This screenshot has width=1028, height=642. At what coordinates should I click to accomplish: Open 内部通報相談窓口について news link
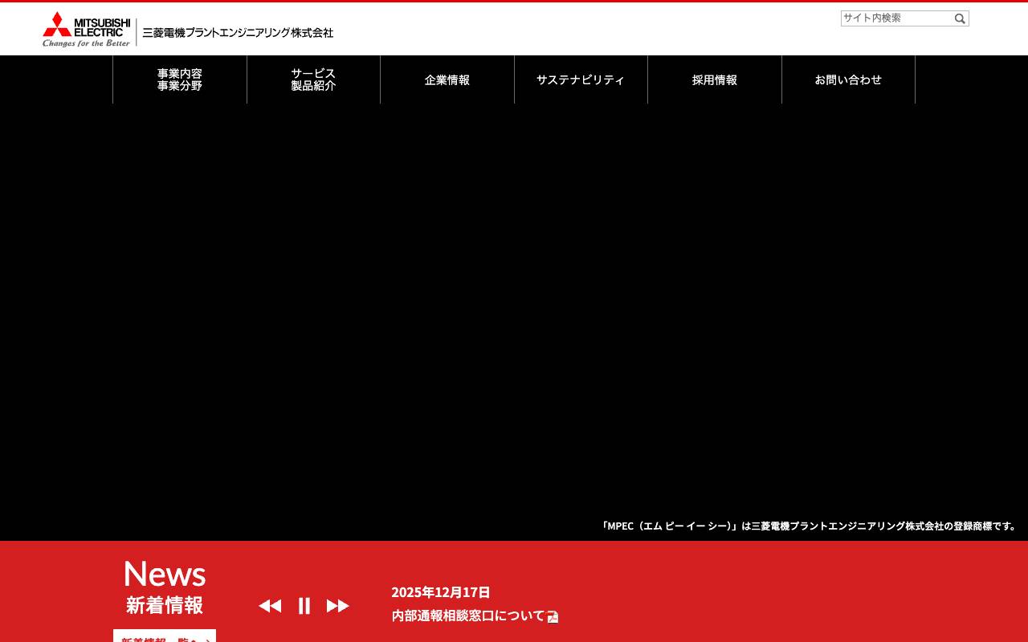point(468,616)
